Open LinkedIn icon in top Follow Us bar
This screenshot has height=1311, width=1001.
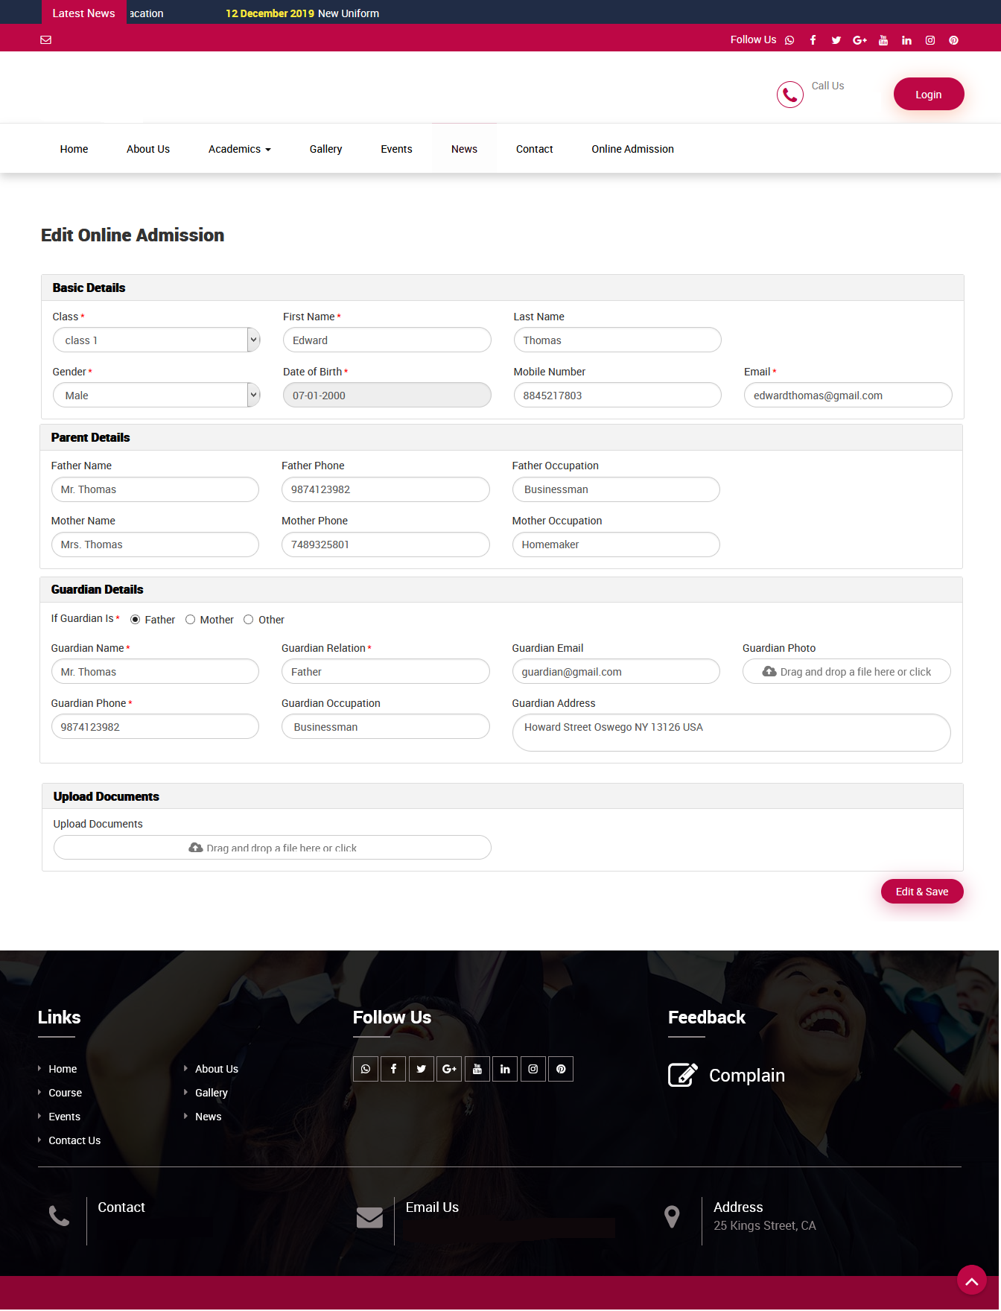pyautogui.click(x=906, y=40)
